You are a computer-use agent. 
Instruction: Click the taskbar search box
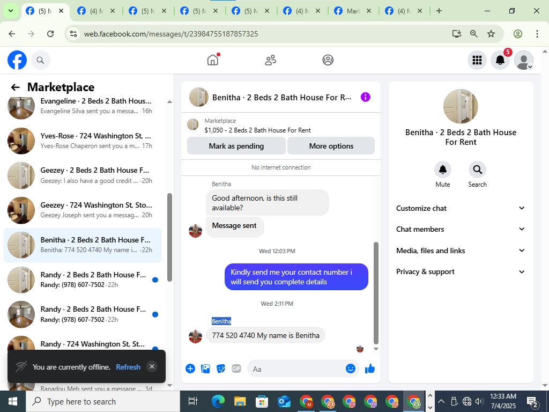[x=103, y=401]
